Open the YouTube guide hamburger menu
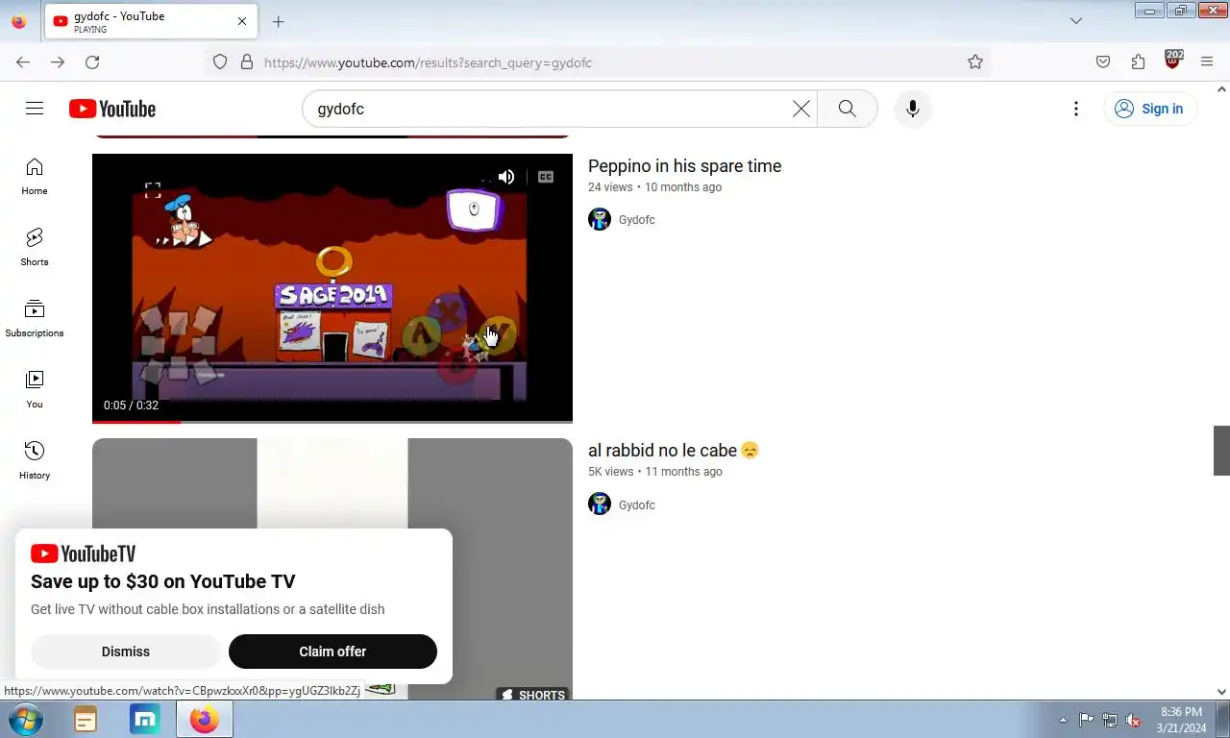The width and height of the screenshot is (1230, 738). tap(35, 109)
